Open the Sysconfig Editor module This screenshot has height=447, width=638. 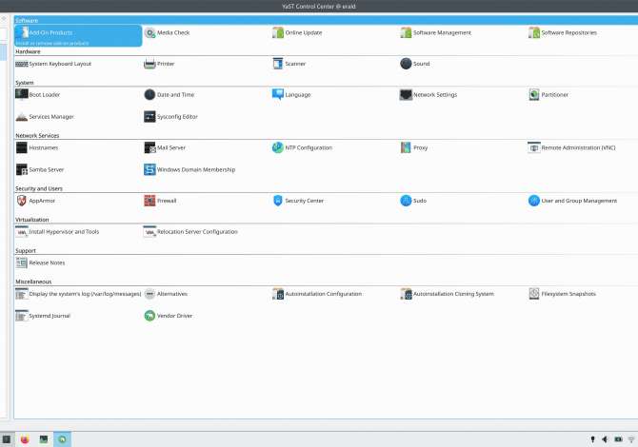click(x=170, y=117)
